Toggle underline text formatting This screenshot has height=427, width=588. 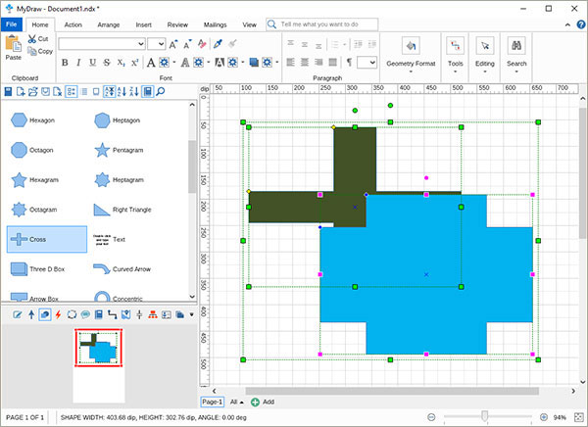[x=92, y=63]
